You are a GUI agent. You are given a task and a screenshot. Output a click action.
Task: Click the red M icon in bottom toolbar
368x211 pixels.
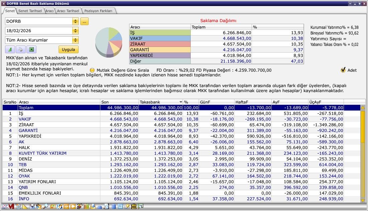[x=11, y=207]
